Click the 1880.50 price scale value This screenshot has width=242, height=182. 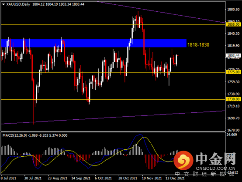coord(233,10)
